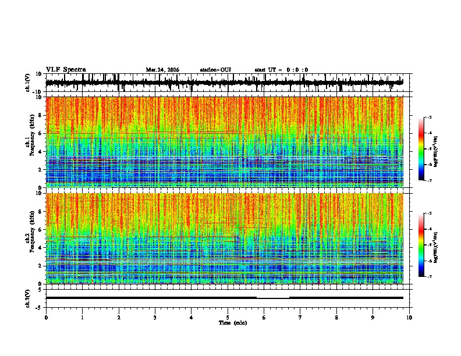Click the "VLF Spectra" title text
The height and width of the screenshot is (356, 461).
pos(66,70)
